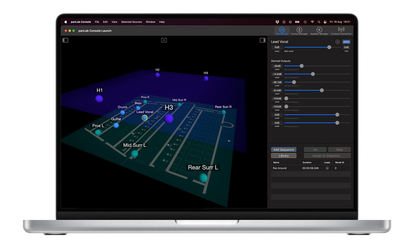Select the H1 height speaker sphere
Viewport: 414px width, 248px height.
coord(99,99)
